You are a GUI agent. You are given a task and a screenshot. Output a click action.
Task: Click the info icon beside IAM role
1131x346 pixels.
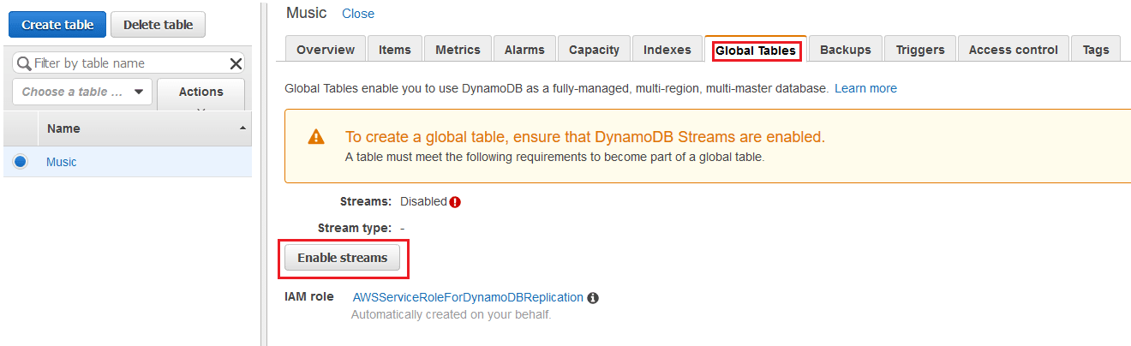pyautogui.click(x=593, y=298)
